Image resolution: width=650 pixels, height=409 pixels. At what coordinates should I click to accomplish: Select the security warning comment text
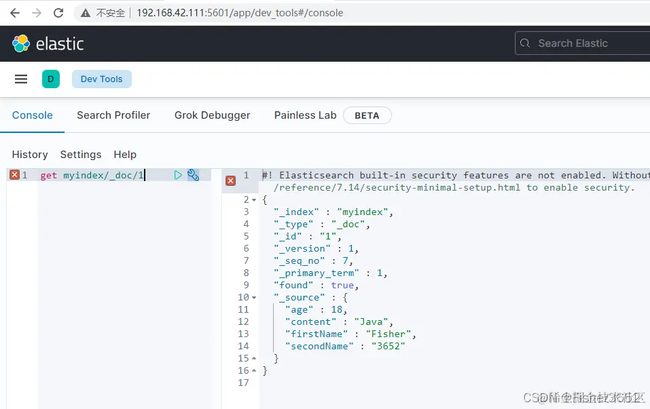pos(456,175)
